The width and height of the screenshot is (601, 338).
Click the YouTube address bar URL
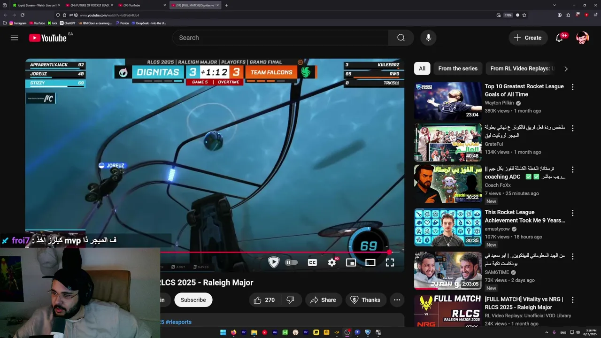(x=109, y=15)
